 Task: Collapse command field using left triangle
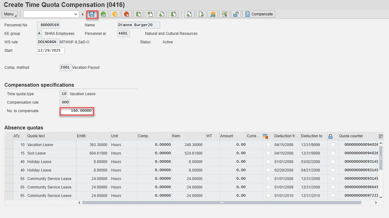(82, 14)
